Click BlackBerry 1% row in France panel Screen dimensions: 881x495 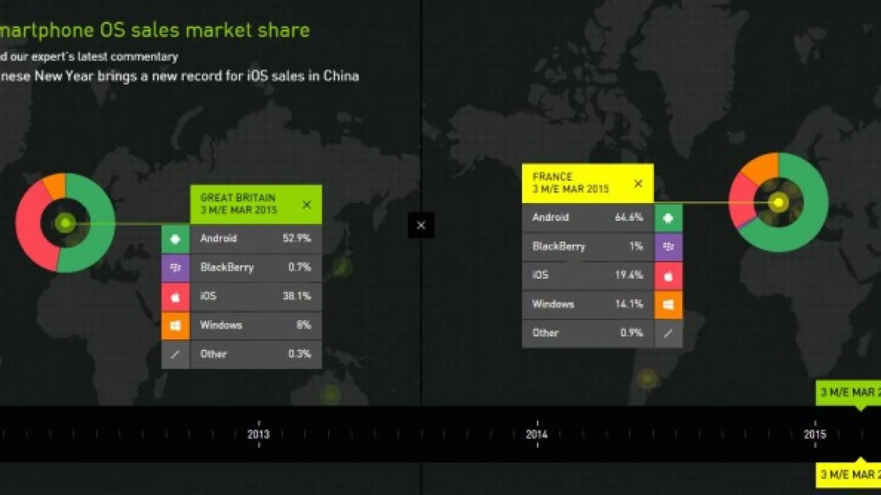588,246
